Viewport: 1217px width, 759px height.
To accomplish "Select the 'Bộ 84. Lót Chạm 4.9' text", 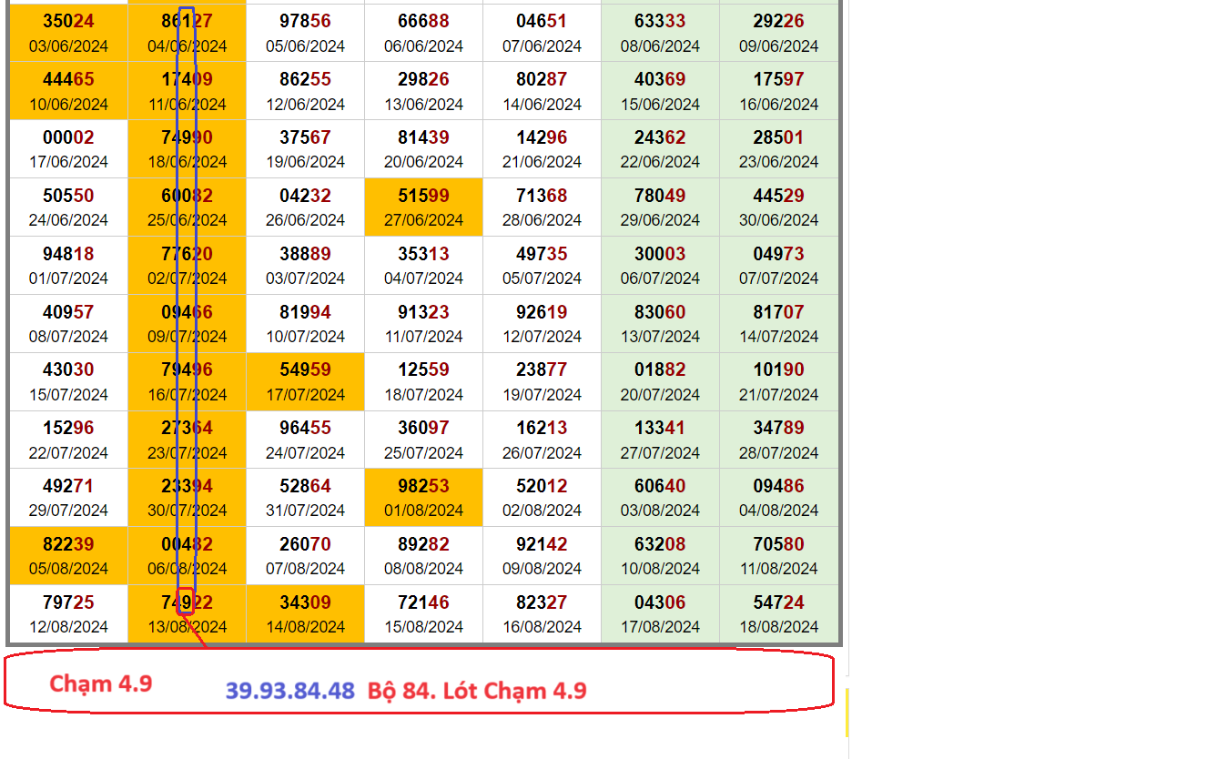I will tap(477, 691).
